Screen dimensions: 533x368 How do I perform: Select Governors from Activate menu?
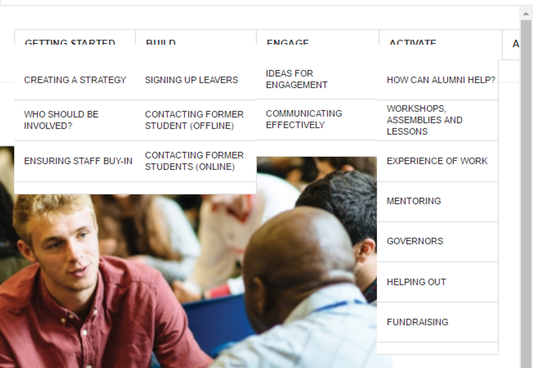click(x=415, y=241)
